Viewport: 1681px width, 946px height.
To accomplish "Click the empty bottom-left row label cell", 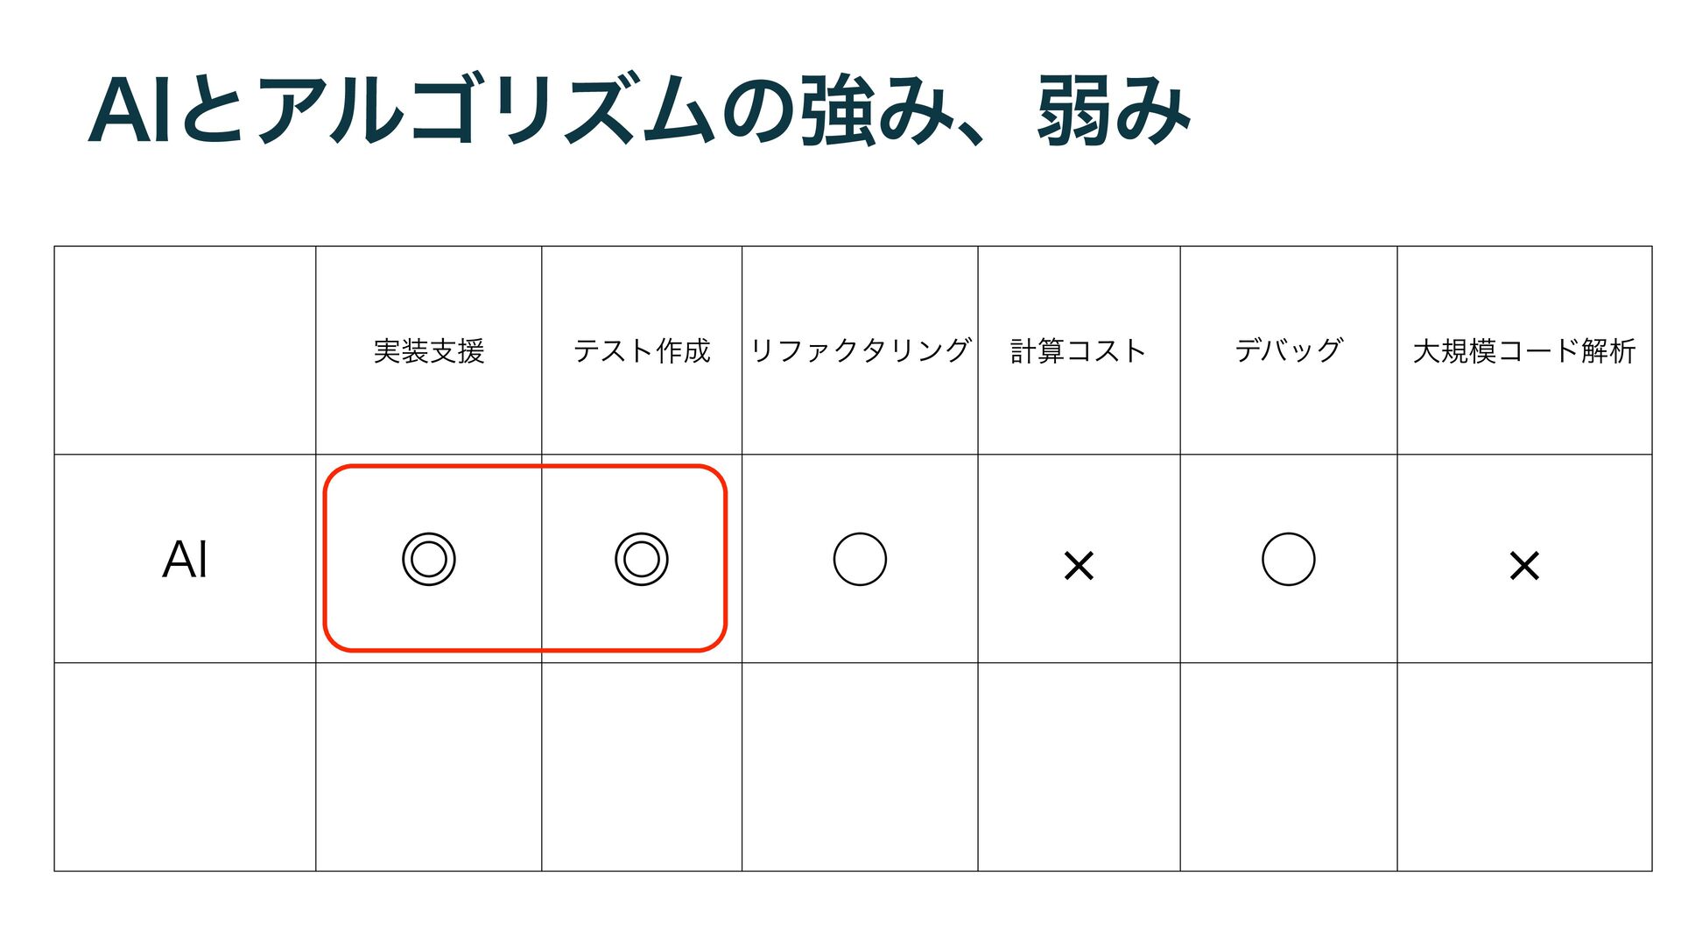I will coord(185,766).
